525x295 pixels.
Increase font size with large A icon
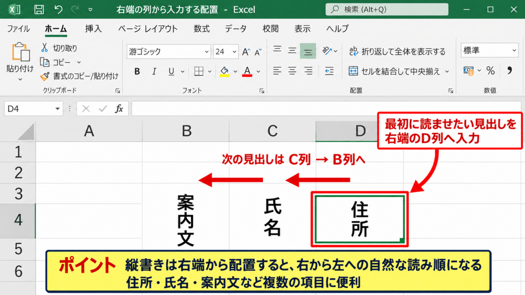click(246, 52)
